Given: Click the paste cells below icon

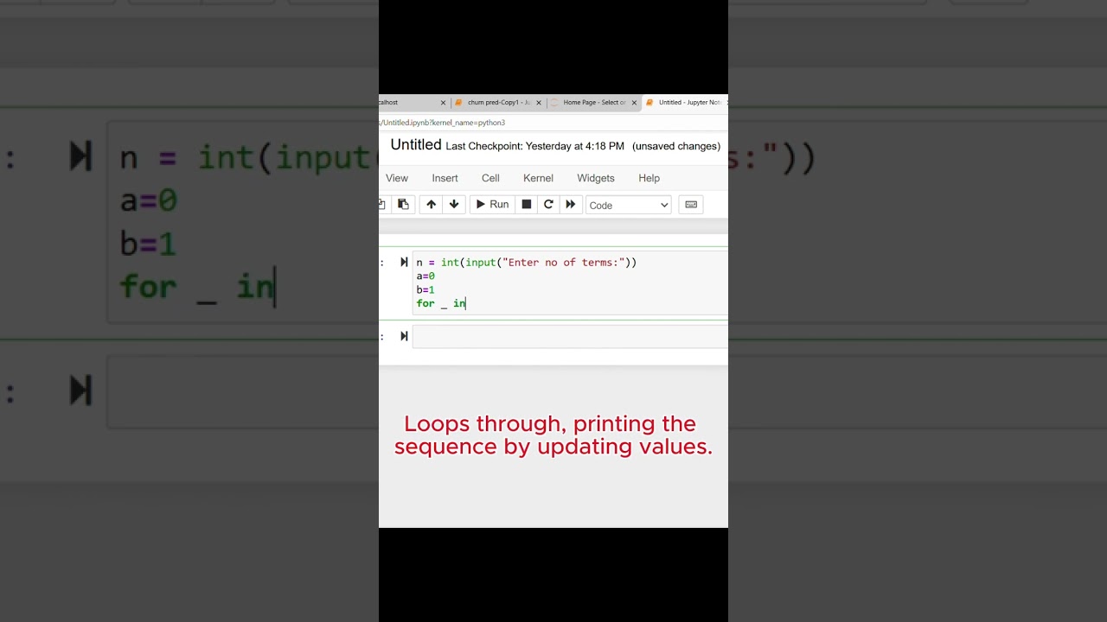Looking at the screenshot, I should [403, 205].
